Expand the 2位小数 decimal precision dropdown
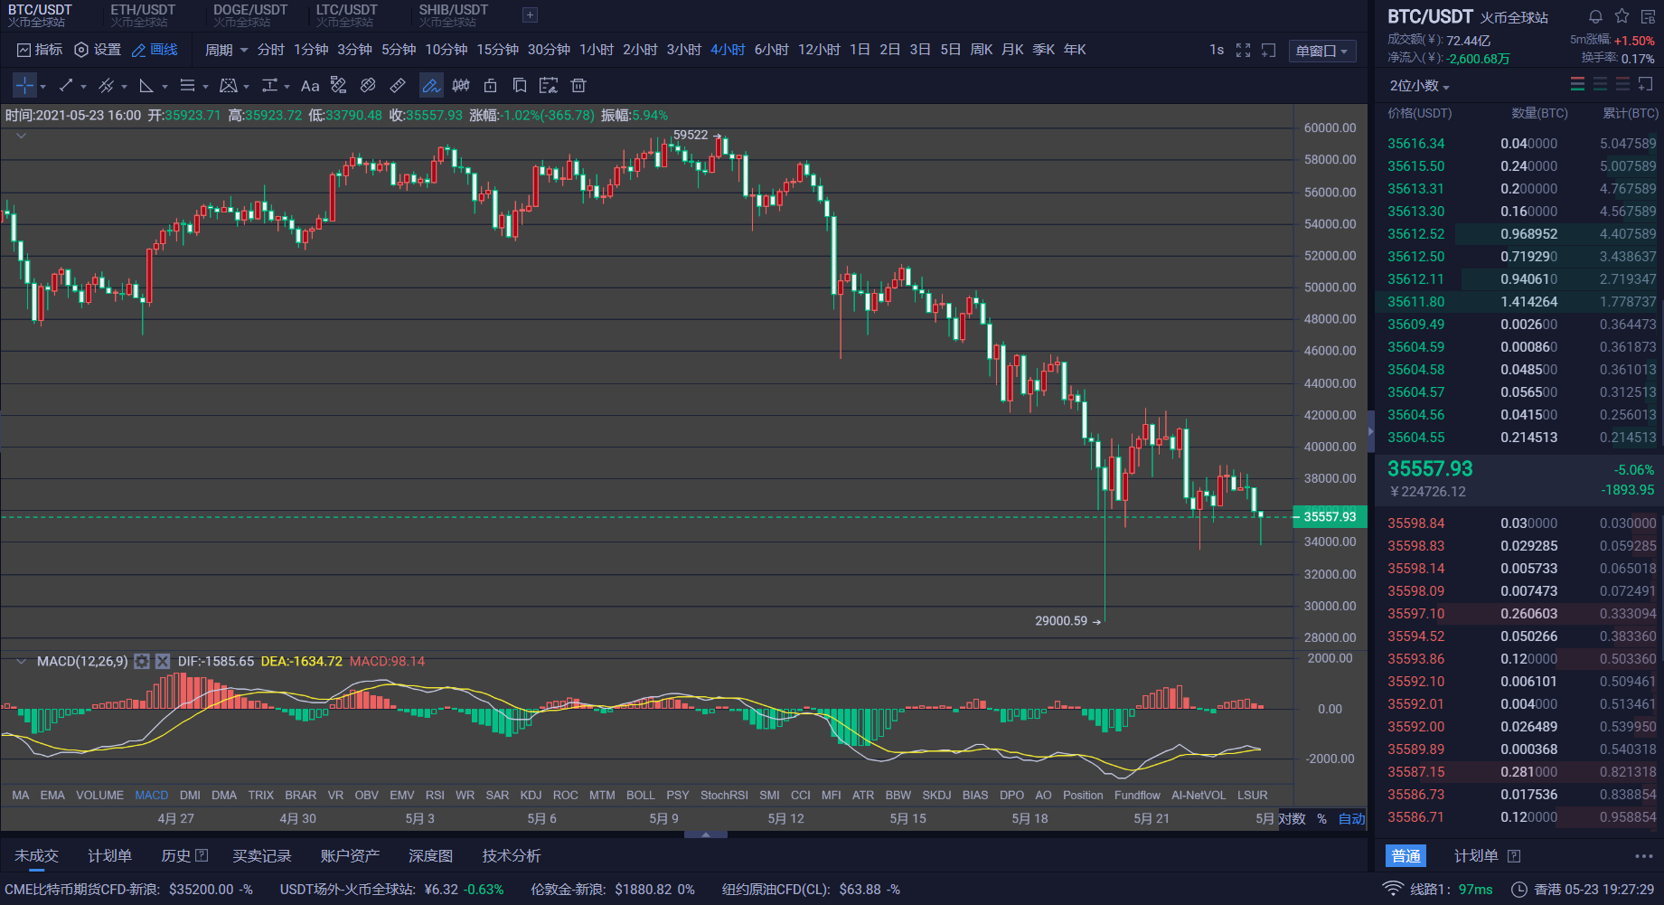 [x=1419, y=86]
